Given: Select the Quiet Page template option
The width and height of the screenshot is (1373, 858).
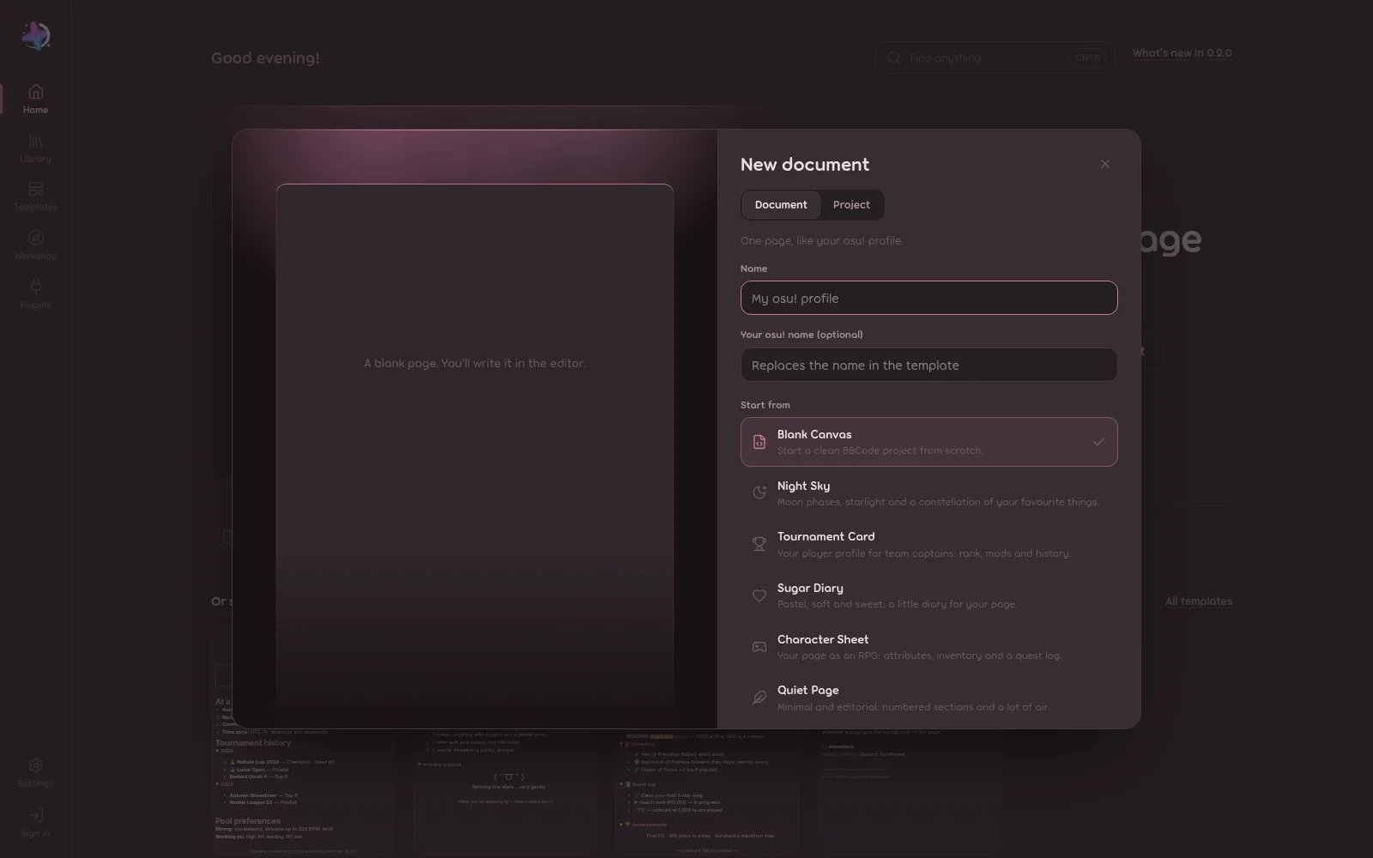Looking at the screenshot, I should [x=928, y=698].
